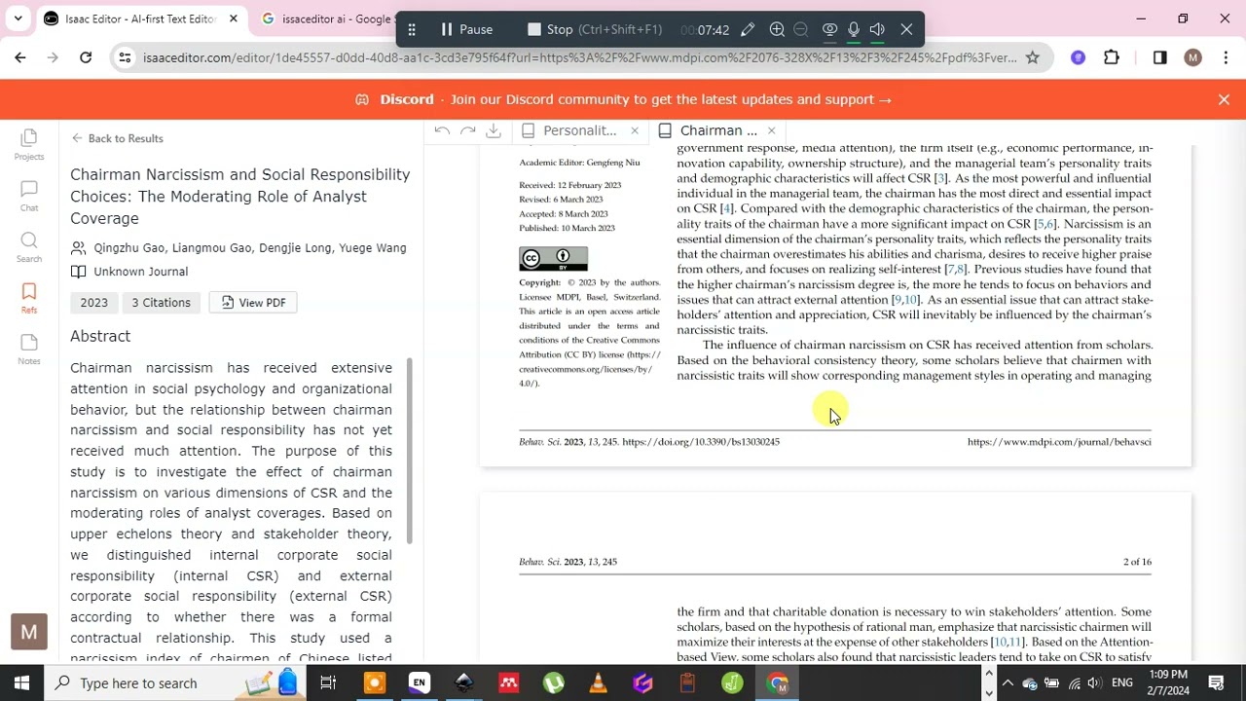Open Chrome from the taskbar

777,683
